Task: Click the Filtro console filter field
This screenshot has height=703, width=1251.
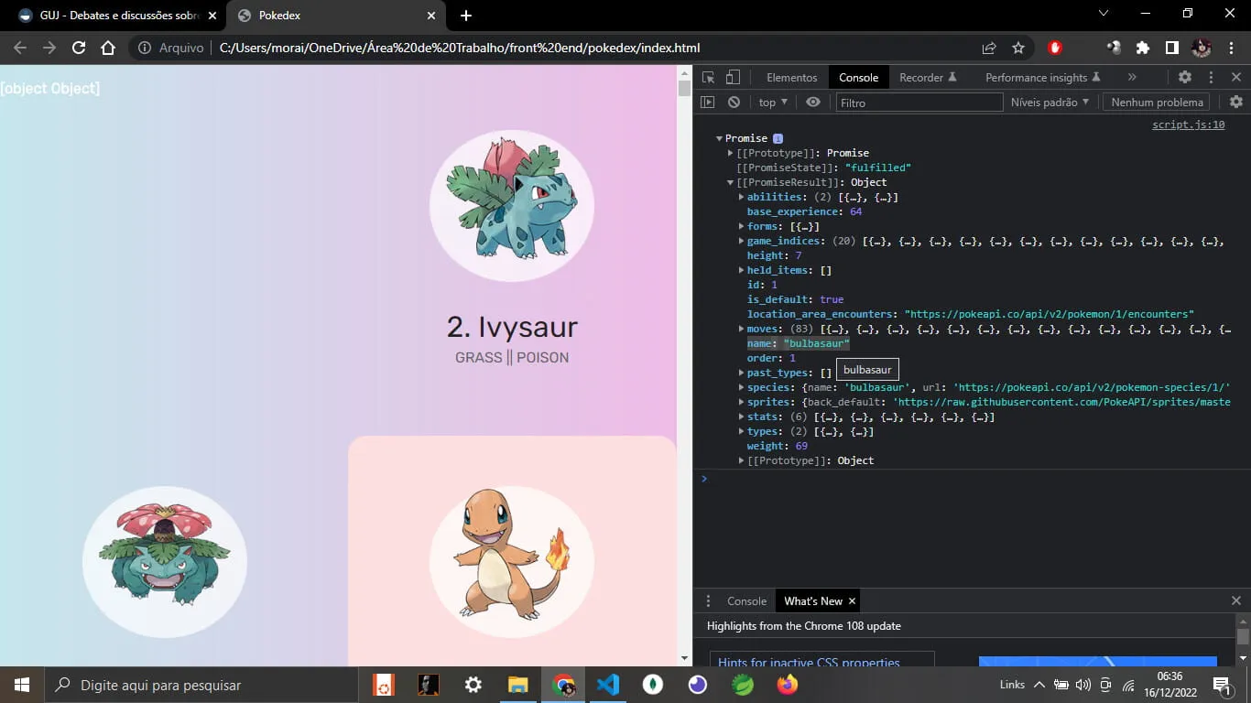Action: click(919, 103)
